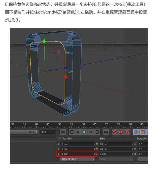Click the Position X stepper arrows
The height and width of the screenshot is (170, 156).
94,144
